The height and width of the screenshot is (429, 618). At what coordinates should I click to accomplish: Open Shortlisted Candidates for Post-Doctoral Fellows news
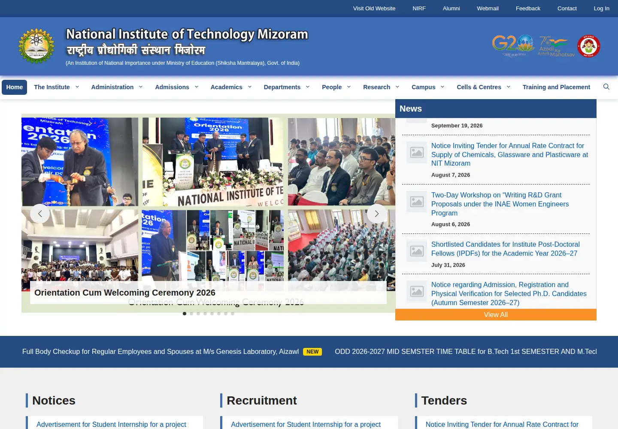(x=506, y=249)
